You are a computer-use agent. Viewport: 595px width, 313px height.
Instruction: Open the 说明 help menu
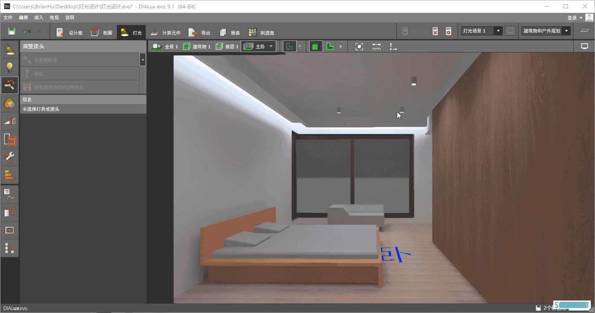(70, 17)
